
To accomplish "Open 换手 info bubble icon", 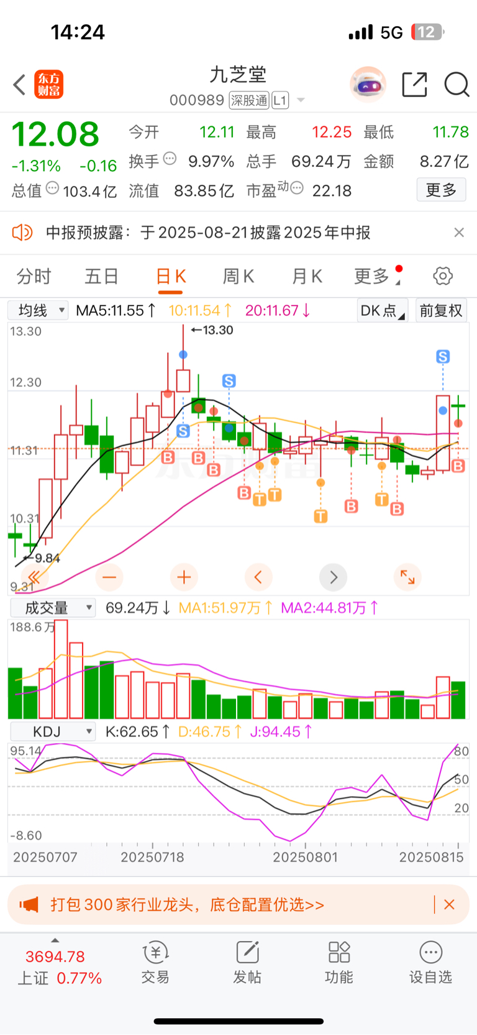I will coord(170,159).
